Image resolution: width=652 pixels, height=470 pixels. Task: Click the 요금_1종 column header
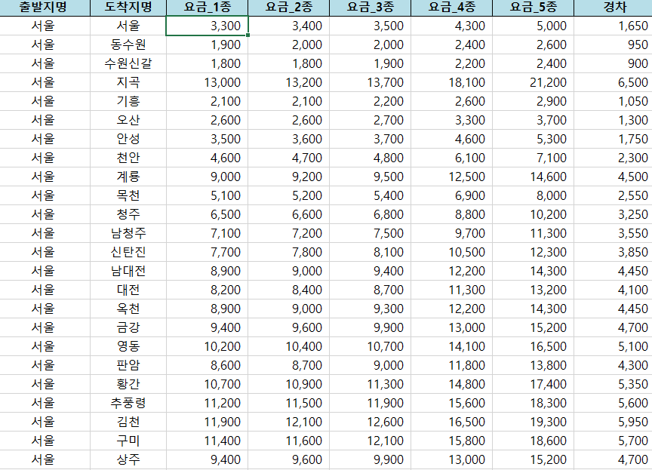207,8
